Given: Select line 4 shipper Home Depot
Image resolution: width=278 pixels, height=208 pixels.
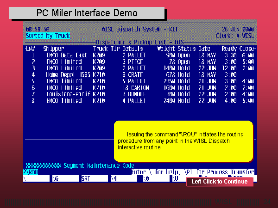Looking at the screenshot, I should point(68,74).
